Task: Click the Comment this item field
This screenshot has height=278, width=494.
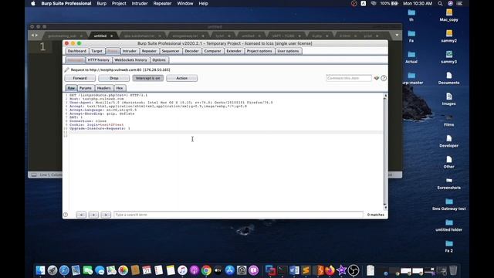Action: 349,78
